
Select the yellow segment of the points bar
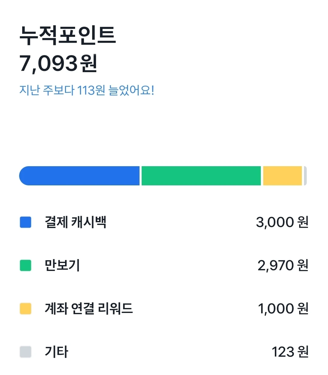click(282, 176)
